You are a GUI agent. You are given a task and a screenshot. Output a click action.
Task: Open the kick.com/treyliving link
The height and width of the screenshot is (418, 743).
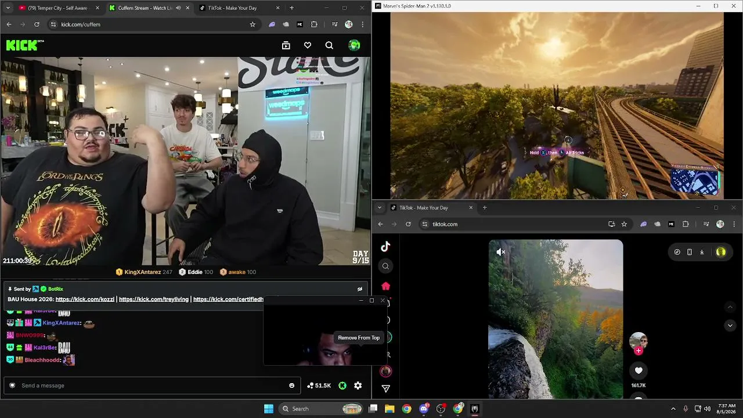(x=154, y=300)
